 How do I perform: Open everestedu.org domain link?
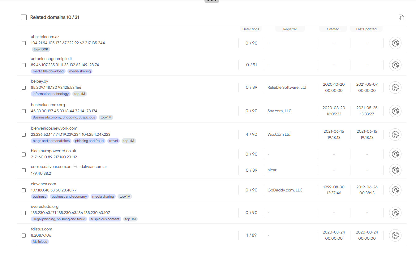click(x=45, y=206)
